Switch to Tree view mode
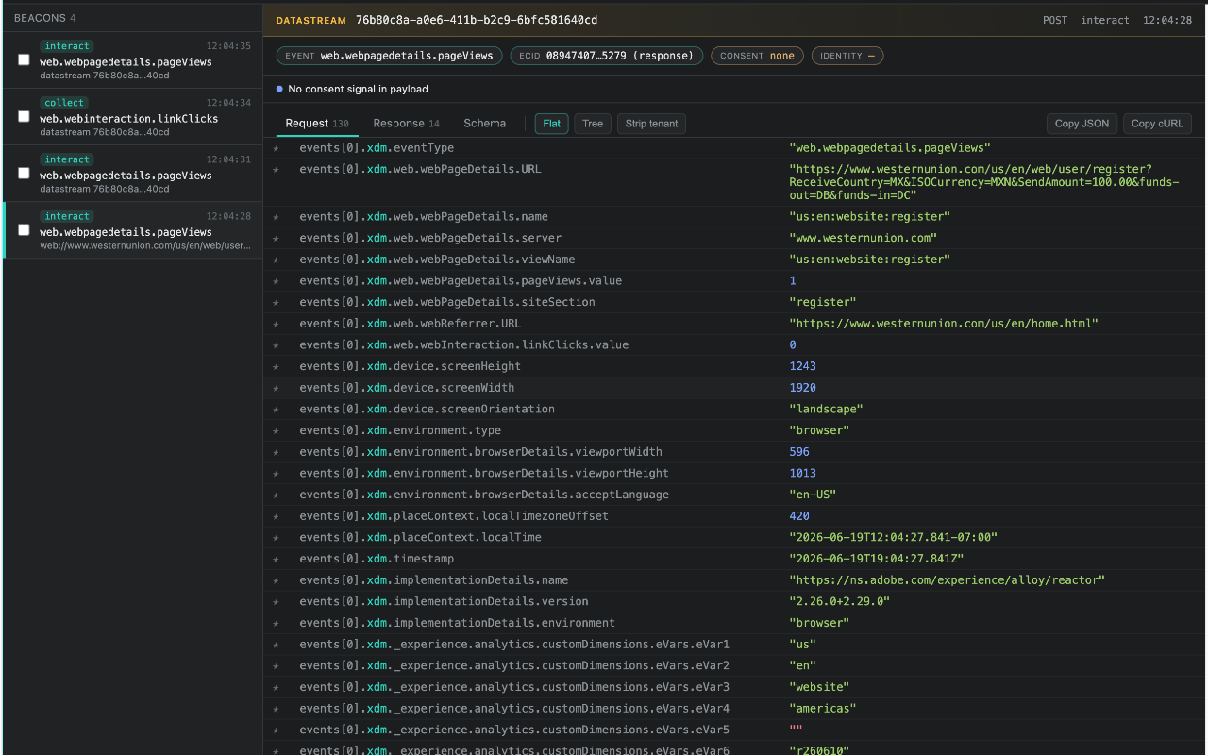The width and height of the screenshot is (1208, 755). 593,124
